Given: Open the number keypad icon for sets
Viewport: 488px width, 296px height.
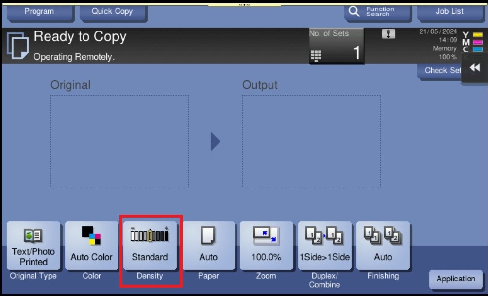Looking at the screenshot, I should (316, 56).
